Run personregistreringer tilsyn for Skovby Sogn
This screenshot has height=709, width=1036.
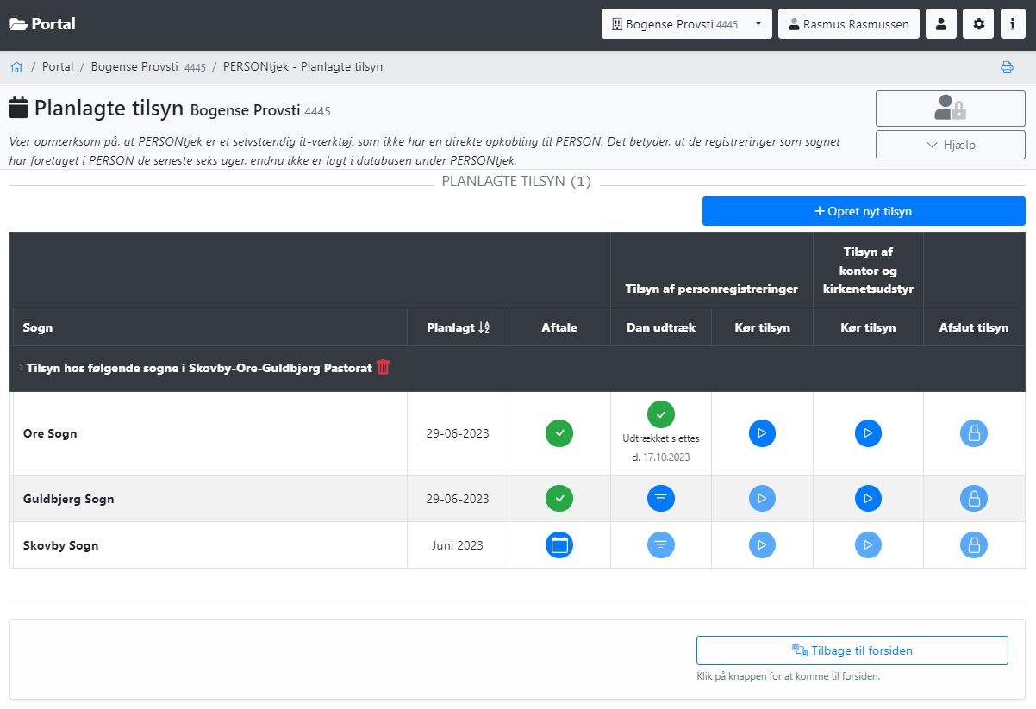[762, 545]
